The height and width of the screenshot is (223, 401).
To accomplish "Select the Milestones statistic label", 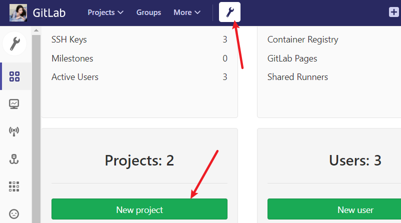I will pos(72,58).
